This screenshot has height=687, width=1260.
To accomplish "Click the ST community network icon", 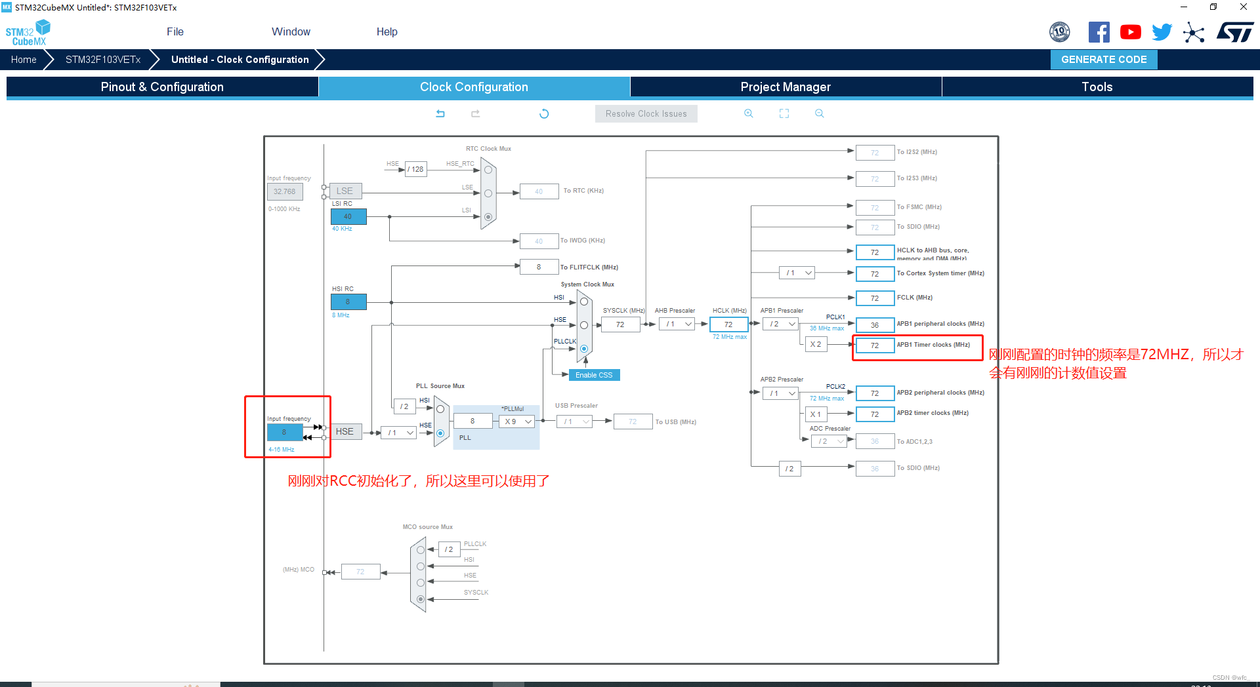I will [1194, 33].
